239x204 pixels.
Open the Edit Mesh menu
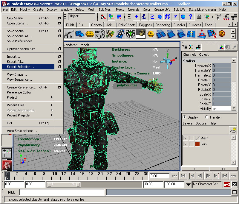pyautogui.click(x=105, y=10)
